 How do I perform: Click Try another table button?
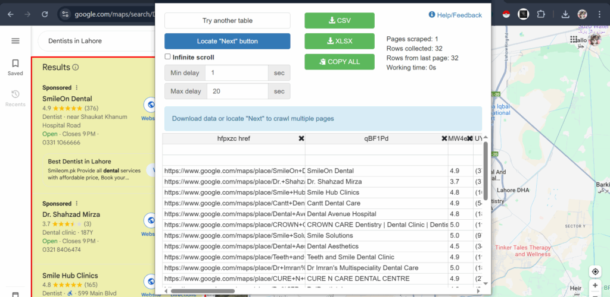pyautogui.click(x=227, y=21)
